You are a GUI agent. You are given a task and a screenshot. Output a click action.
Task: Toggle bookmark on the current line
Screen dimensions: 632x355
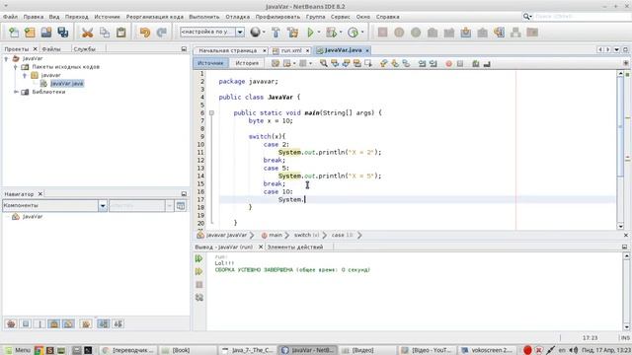click(x=406, y=63)
